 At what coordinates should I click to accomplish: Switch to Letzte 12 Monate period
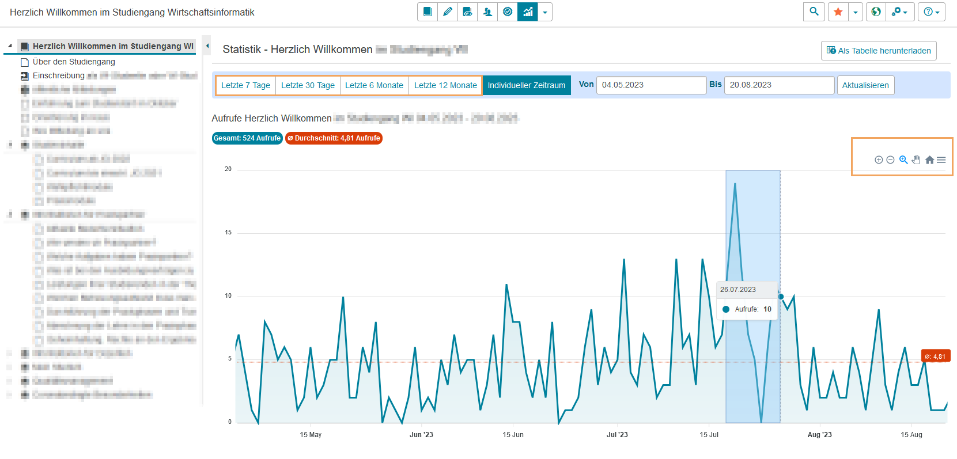tap(445, 85)
